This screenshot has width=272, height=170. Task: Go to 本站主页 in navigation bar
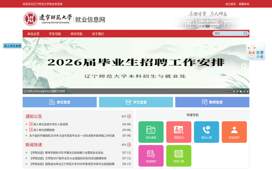[x=33, y=34]
